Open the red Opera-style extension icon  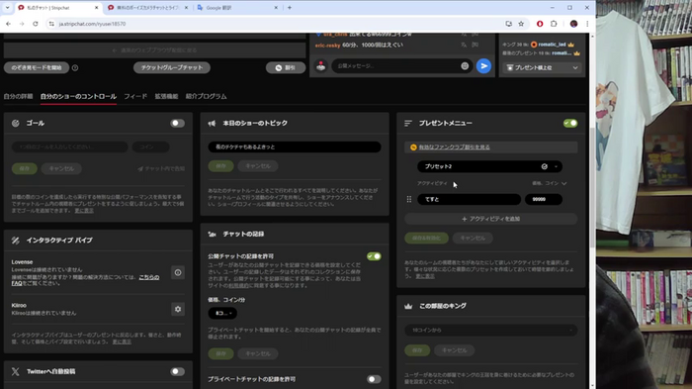[540, 24]
